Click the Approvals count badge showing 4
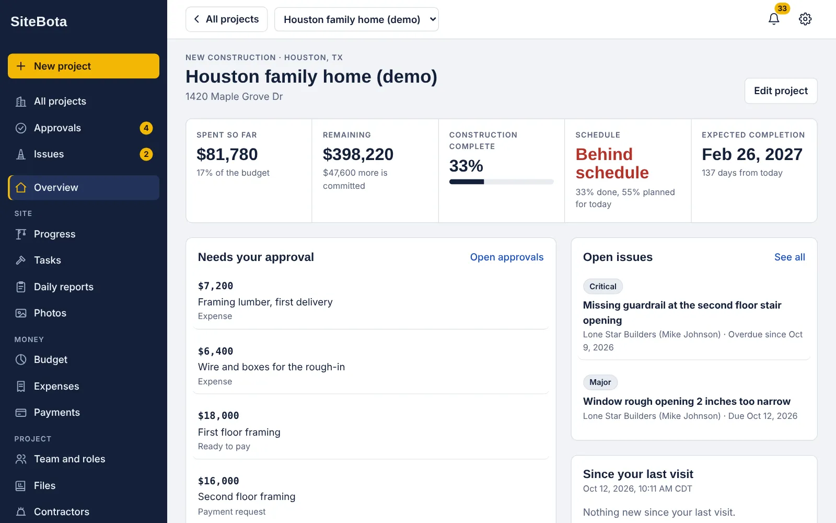The width and height of the screenshot is (836, 523). point(146,128)
